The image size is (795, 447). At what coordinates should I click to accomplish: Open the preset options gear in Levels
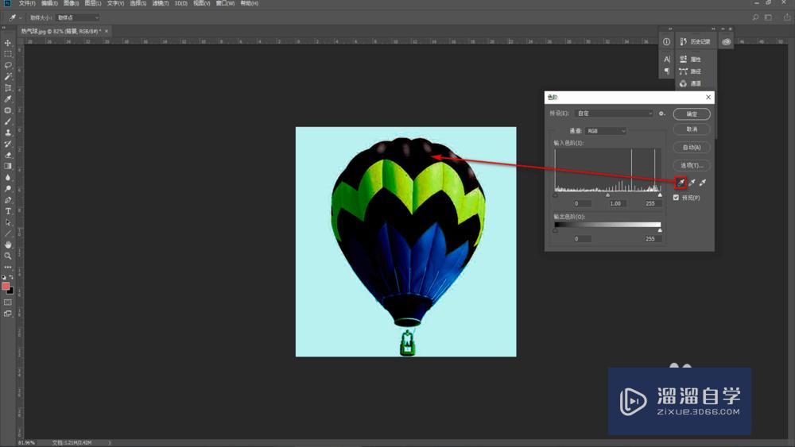point(661,114)
